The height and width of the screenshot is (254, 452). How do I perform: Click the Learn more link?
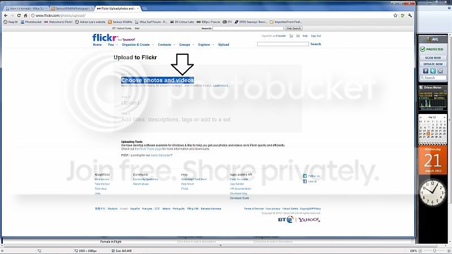coord(221,86)
